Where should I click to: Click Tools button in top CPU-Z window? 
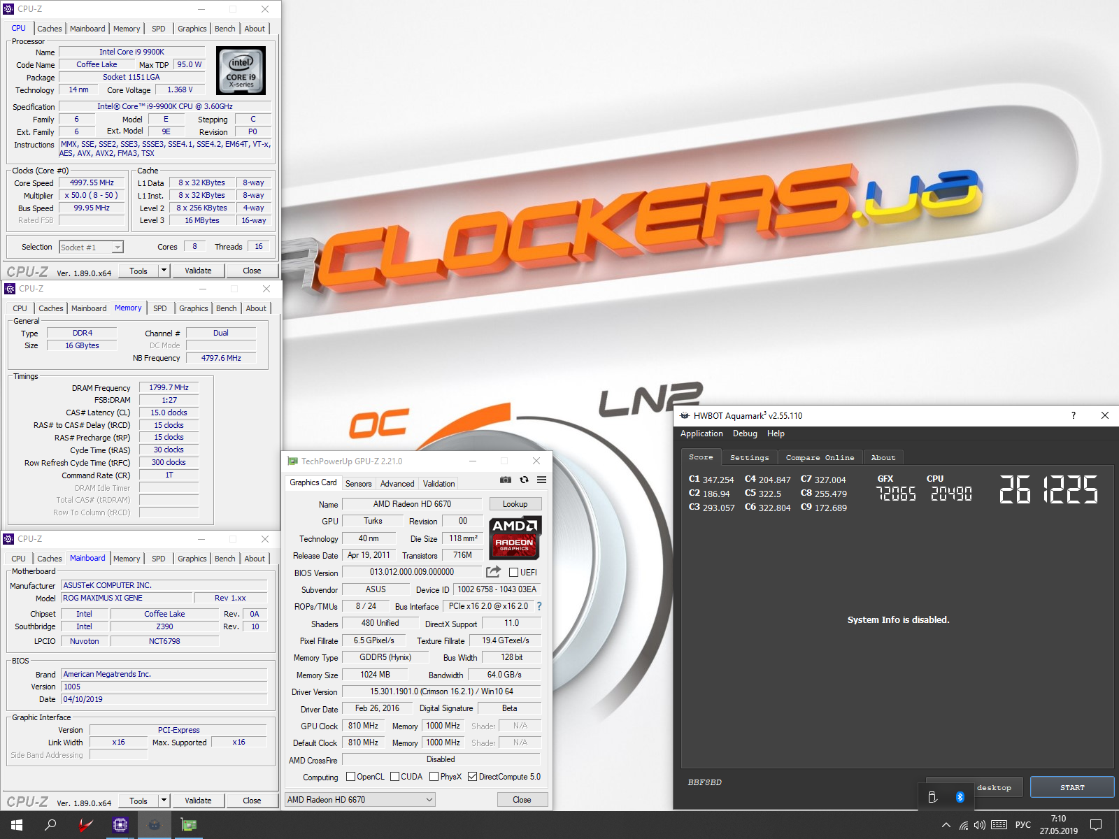click(138, 271)
